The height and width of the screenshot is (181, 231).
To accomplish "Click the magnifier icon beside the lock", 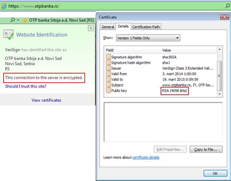I will tap(13, 20).
